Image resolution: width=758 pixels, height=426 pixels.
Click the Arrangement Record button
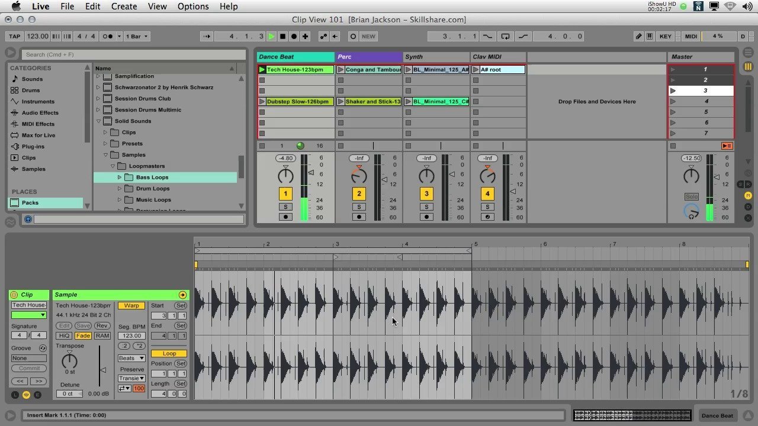click(294, 36)
